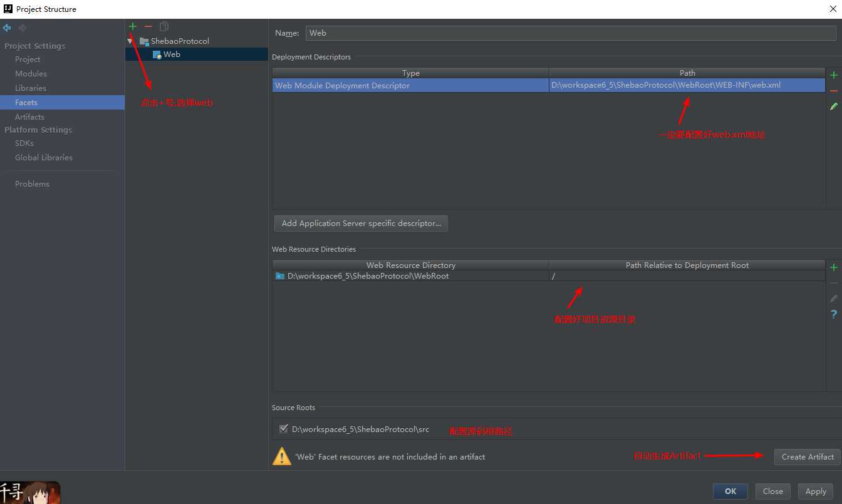Open Global Libraries settings

(x=44, y=158)
